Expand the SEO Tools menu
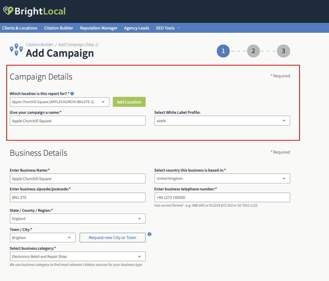Image resolution: width=329 pixels, height=281 pixels. pyautogui.click(x=168, y=28)
